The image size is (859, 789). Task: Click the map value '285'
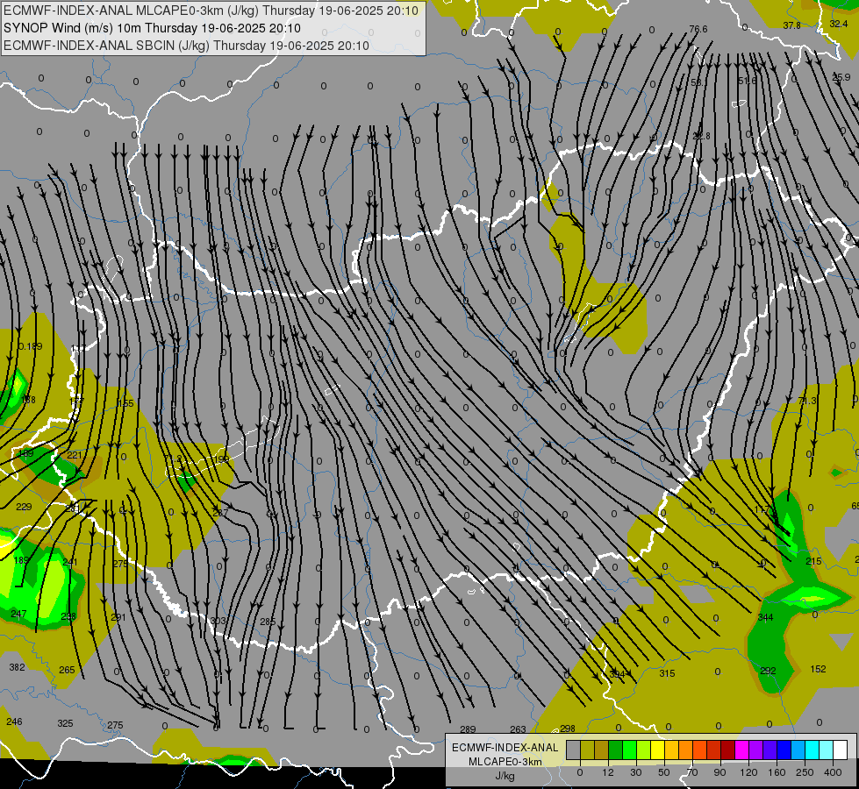pos(268,622)
